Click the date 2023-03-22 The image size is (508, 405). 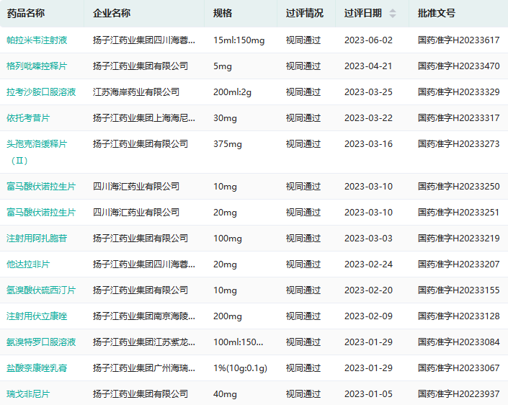coord(368,118)
